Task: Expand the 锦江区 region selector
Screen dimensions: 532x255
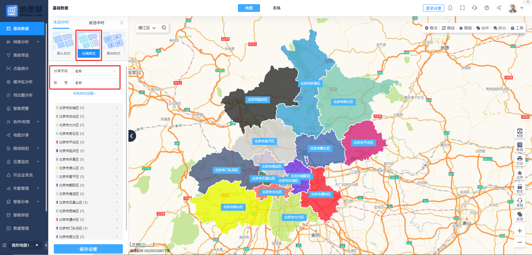Action: (147, 28)
